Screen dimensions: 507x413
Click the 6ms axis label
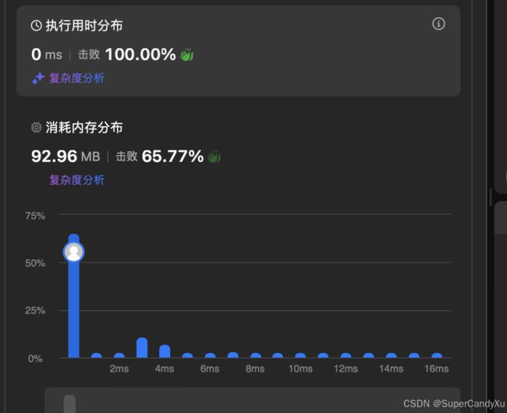[x=210, y=369]
